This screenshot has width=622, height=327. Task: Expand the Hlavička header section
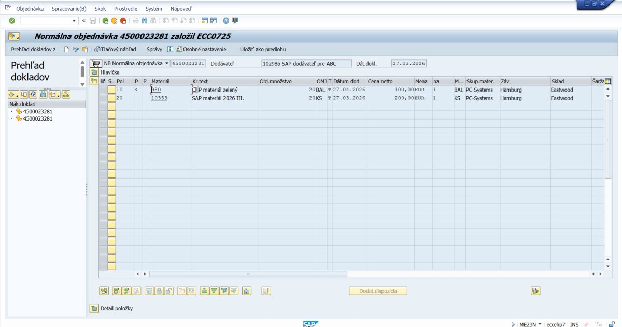click(94, 72)
